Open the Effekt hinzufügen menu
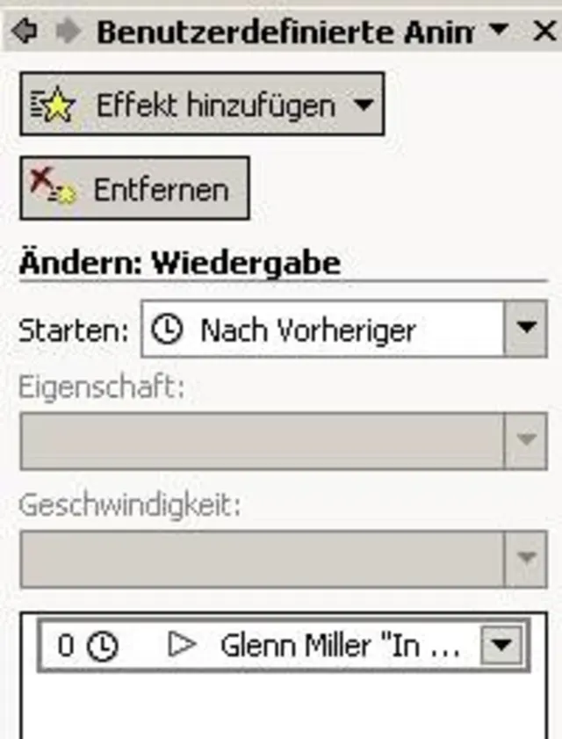Screen dimensions: 562x739 point(202,105)
